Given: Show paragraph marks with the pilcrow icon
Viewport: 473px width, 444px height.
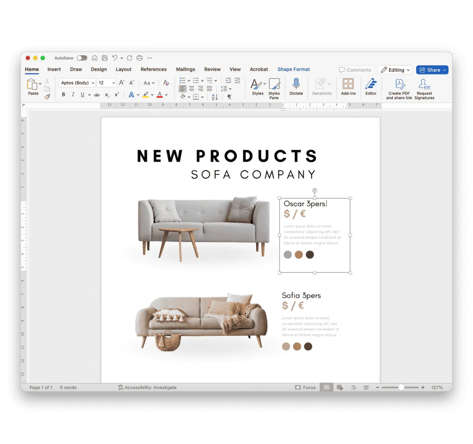Looking at the screenshot, I should click(x=229, y=97).
